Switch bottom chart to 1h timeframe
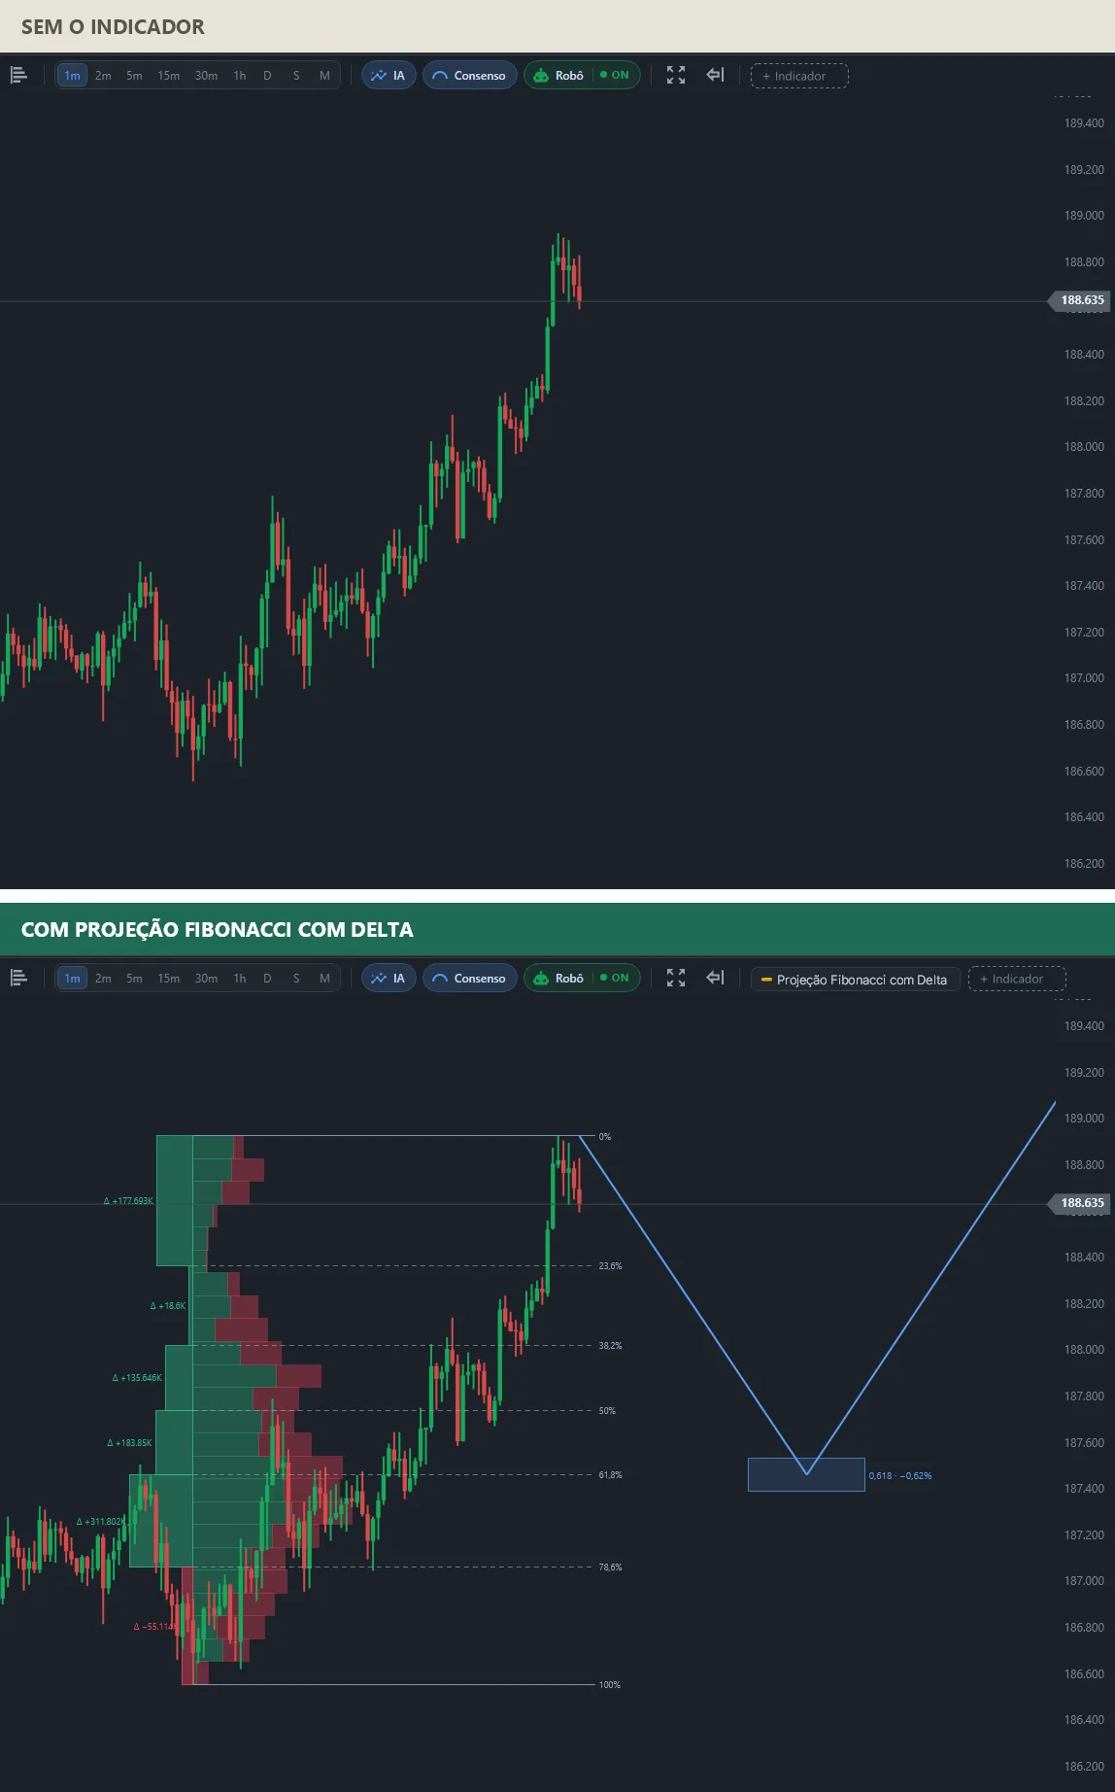The height and width of the screenshot is (1792, 1115). pyautogui.click(x=240, y=979)
